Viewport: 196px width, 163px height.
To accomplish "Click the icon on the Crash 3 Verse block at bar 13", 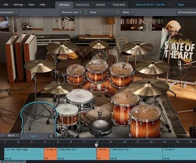I will click(164, 150).
